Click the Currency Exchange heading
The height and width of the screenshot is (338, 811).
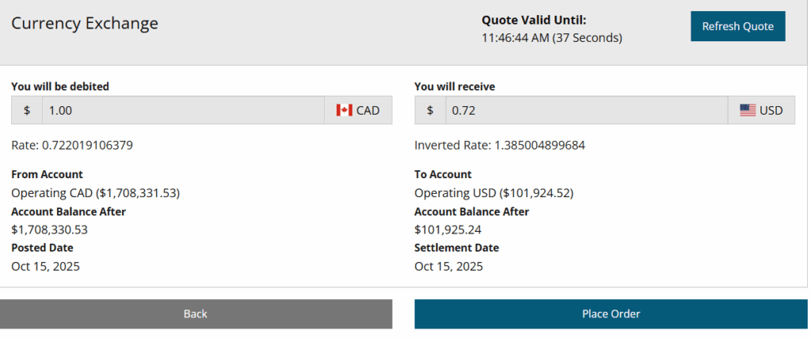[85, 23]
